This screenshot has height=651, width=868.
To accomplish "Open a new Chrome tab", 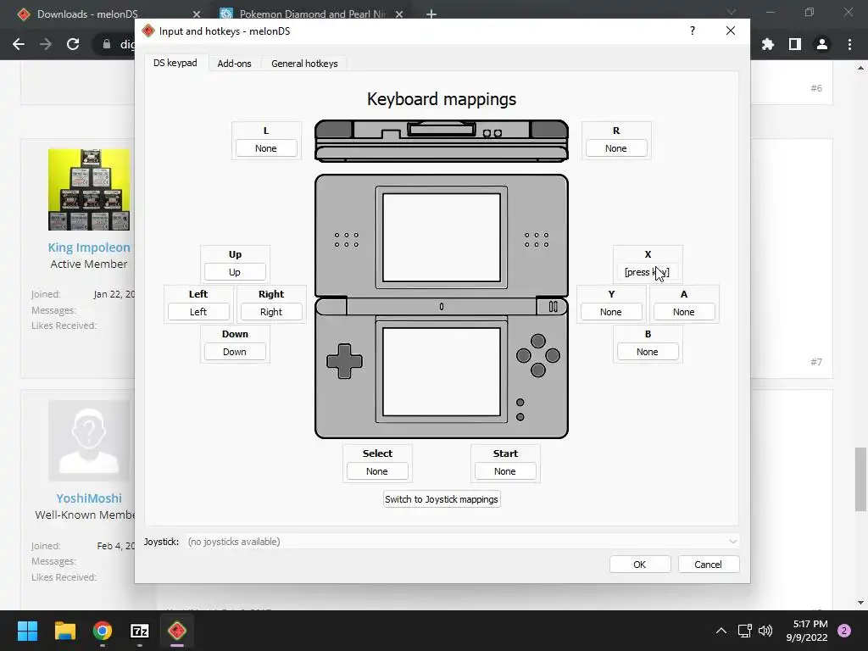I will 431,14.
